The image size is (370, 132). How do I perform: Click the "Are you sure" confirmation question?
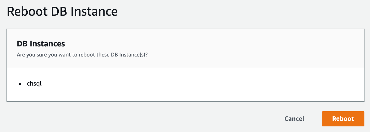82,54
